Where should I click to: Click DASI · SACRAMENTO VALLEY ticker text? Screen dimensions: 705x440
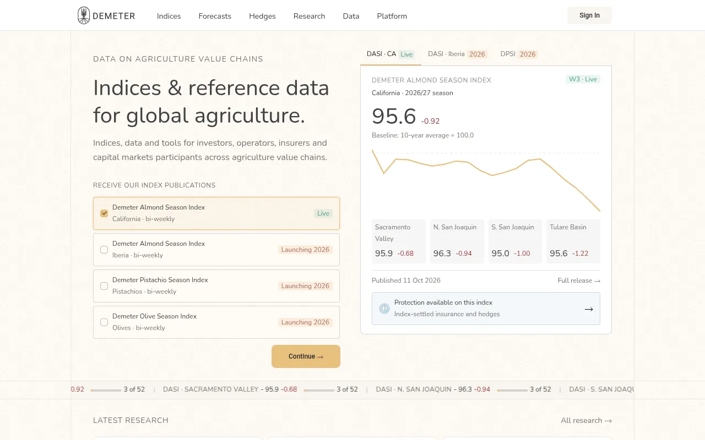210,389
